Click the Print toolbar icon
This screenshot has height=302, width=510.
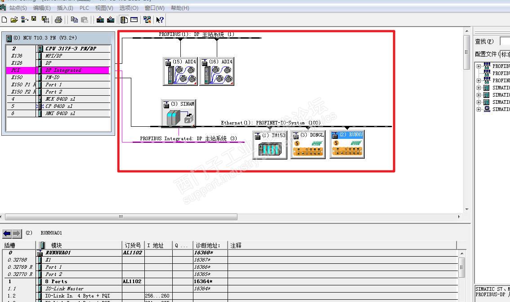coord(58,19)
